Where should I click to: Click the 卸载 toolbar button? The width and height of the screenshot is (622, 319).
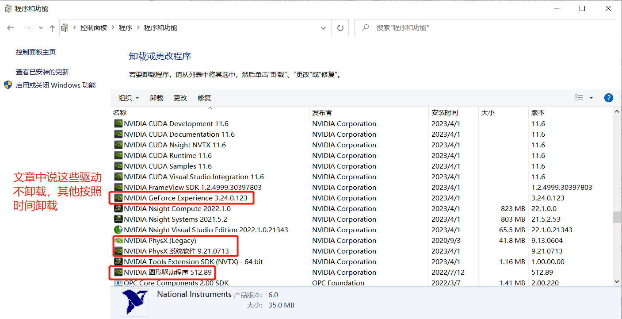pos(156,98)
